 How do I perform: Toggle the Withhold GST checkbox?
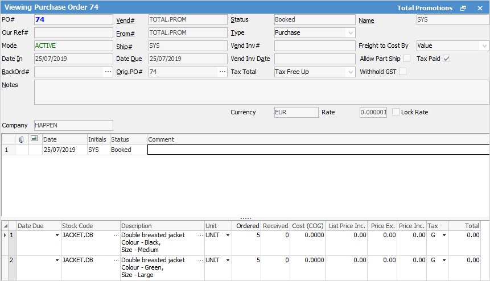[x=403, y=72]
